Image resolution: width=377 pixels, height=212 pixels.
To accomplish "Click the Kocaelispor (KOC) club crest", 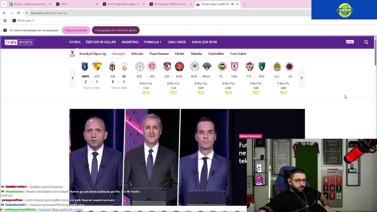I will tap(262, 67).
